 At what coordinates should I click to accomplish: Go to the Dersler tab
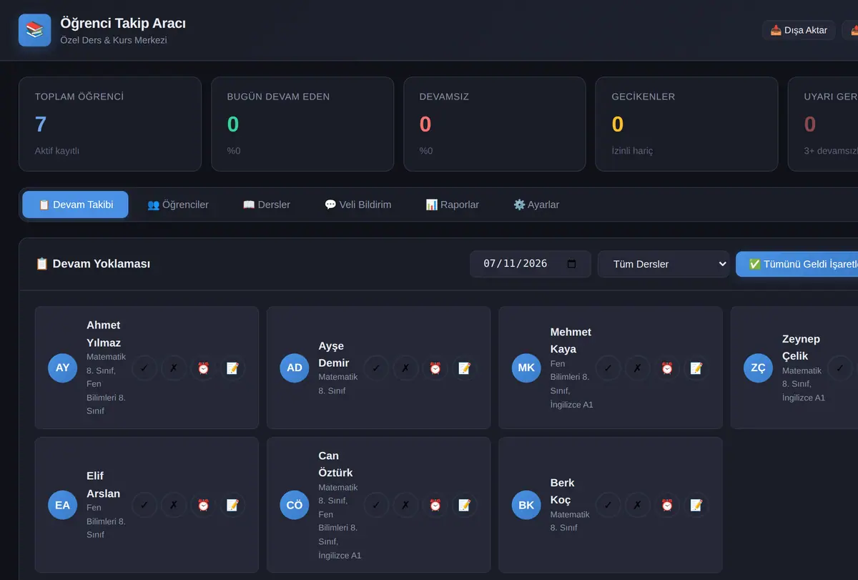pyautogui.click(x=267, y=205)
